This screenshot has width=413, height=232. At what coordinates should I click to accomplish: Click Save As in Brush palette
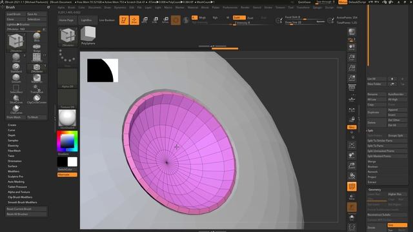click(37, 14)
